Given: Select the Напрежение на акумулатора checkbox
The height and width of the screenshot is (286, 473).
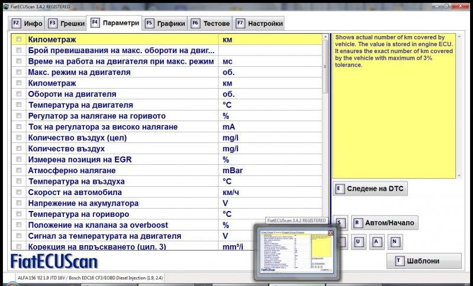Looking at the screenshot, I should pyautogui.click(x=19, y=203).
